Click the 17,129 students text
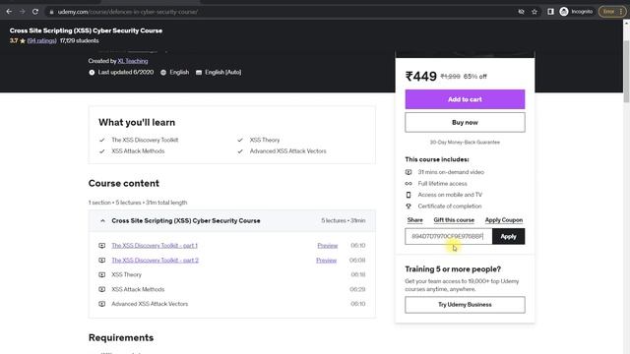 point(79,41)
